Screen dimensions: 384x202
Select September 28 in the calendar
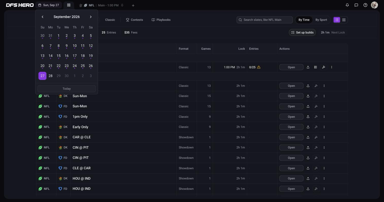51,76
